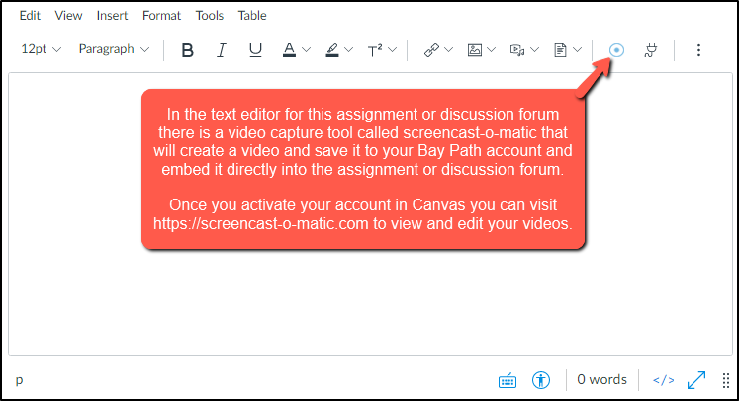Open the Format menu
Viewport: 739px width, 401px height.
click(x=161, y=16)
